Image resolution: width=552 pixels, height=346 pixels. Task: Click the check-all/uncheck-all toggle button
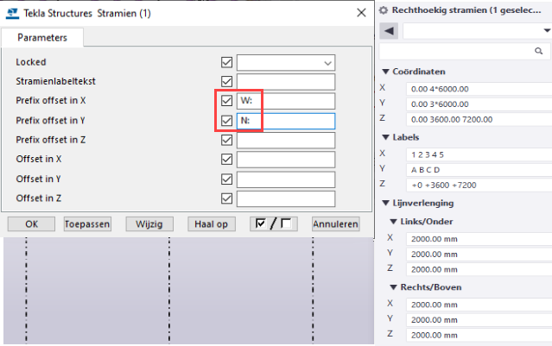tap(274, 224)
